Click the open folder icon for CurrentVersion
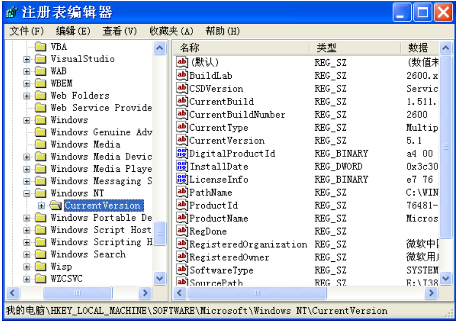456x321 pixels. pyautogui.click(x=56, y=206)
